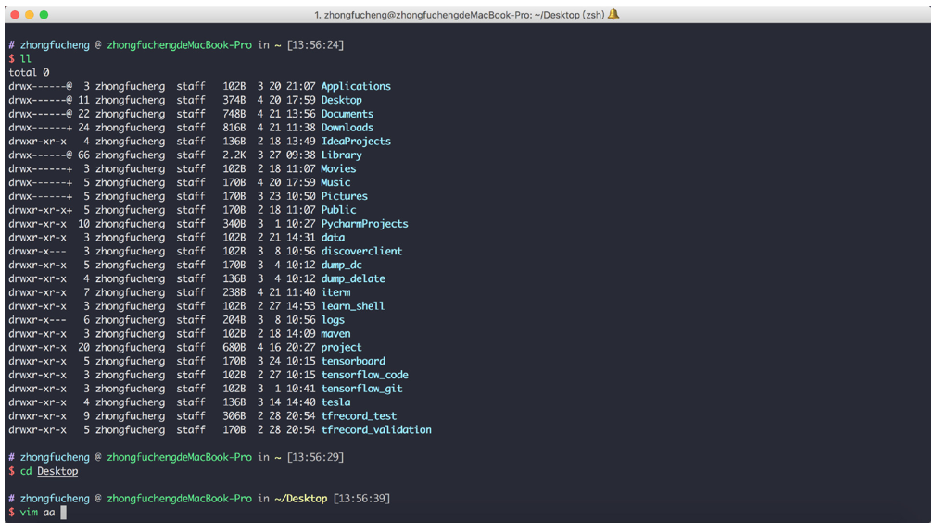935x532 pixels.
Task: Click the 13:49 time on IdeaProjects row
Action: (301, 141)
